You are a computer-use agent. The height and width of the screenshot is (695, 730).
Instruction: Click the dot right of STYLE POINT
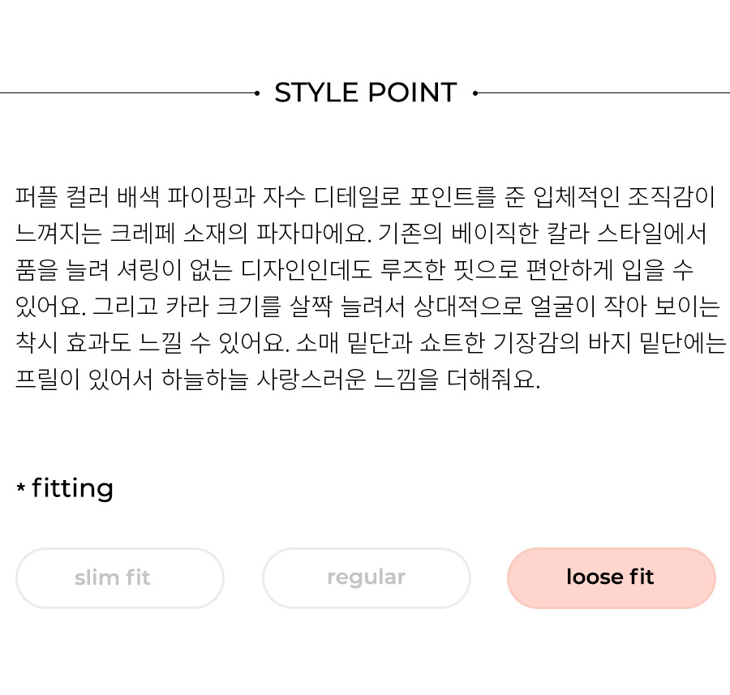pyautogui.click(x=475, y=93)
